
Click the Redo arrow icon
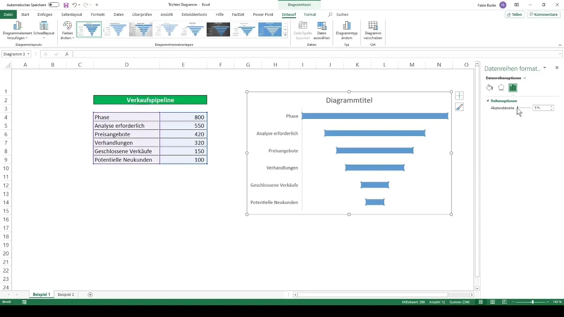coord(85,5)
